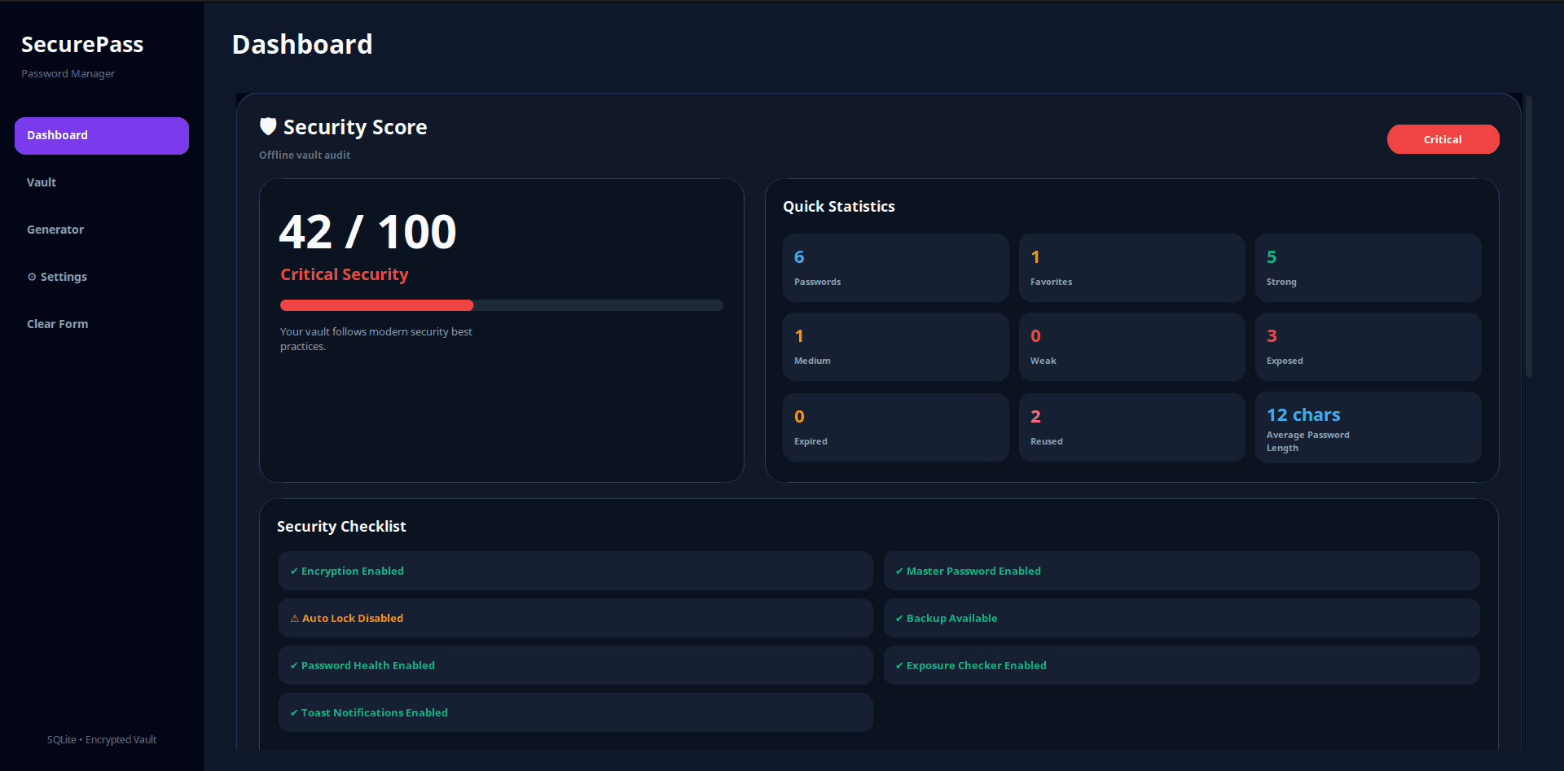This screenshot has width=1564, height=771.
Task: Select the Favorites statistic card
Action: 1131,268
